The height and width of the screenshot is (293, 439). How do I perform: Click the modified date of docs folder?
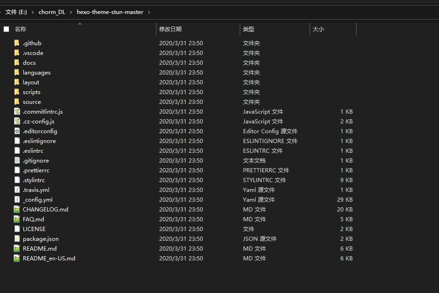pos(181,63)
